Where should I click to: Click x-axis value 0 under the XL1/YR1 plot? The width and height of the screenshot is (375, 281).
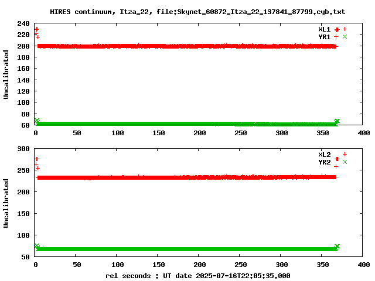coord(36,133)
